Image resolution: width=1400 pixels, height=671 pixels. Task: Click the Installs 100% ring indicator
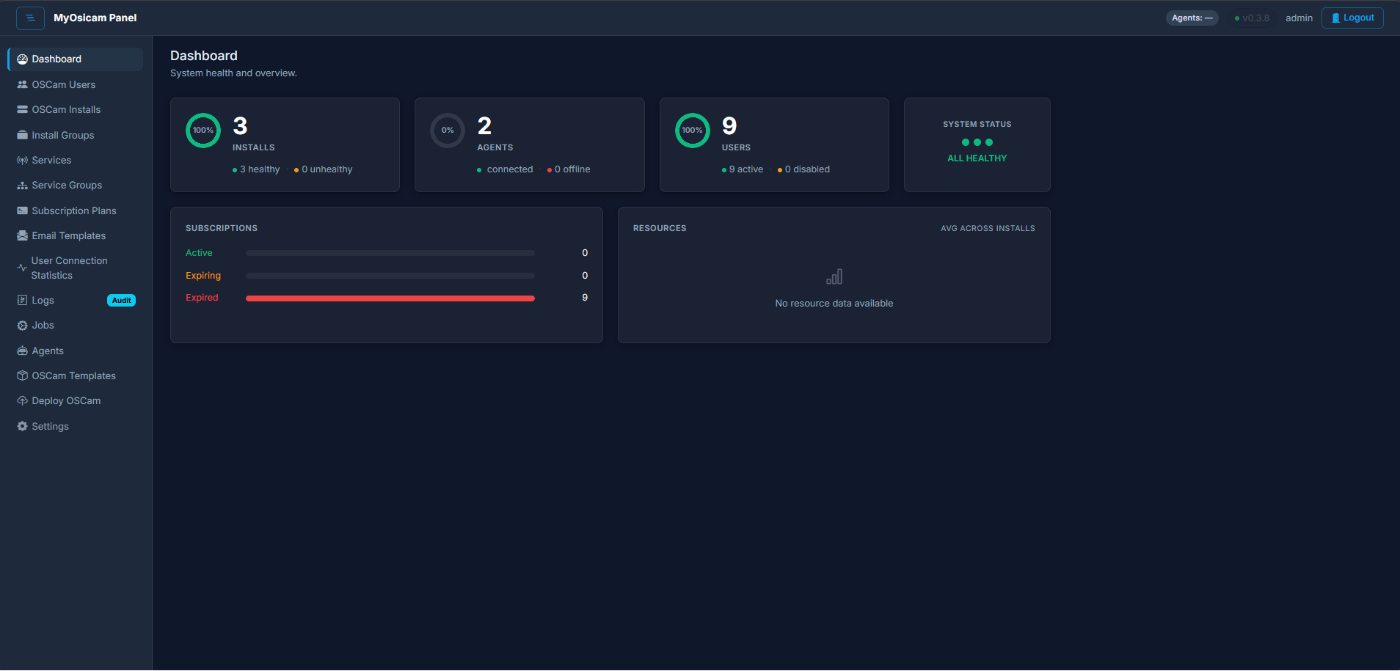pos(203,131)
